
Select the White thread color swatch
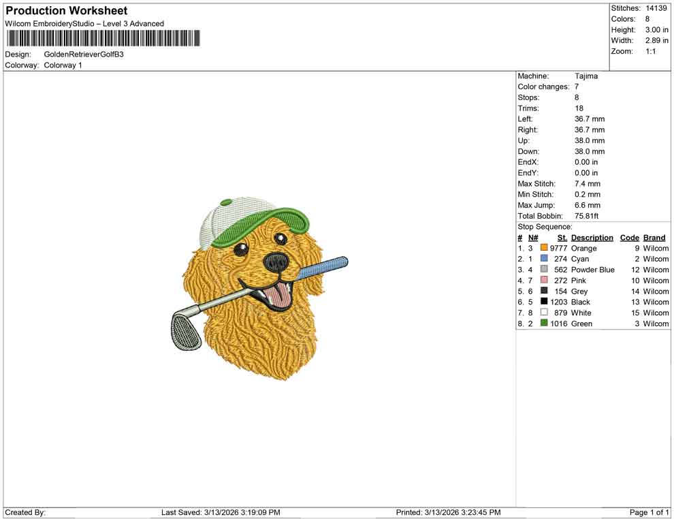click(x=544, y=313)
